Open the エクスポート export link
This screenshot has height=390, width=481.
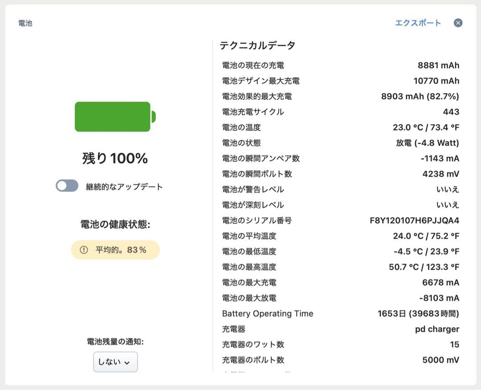(x=417, y=22)
